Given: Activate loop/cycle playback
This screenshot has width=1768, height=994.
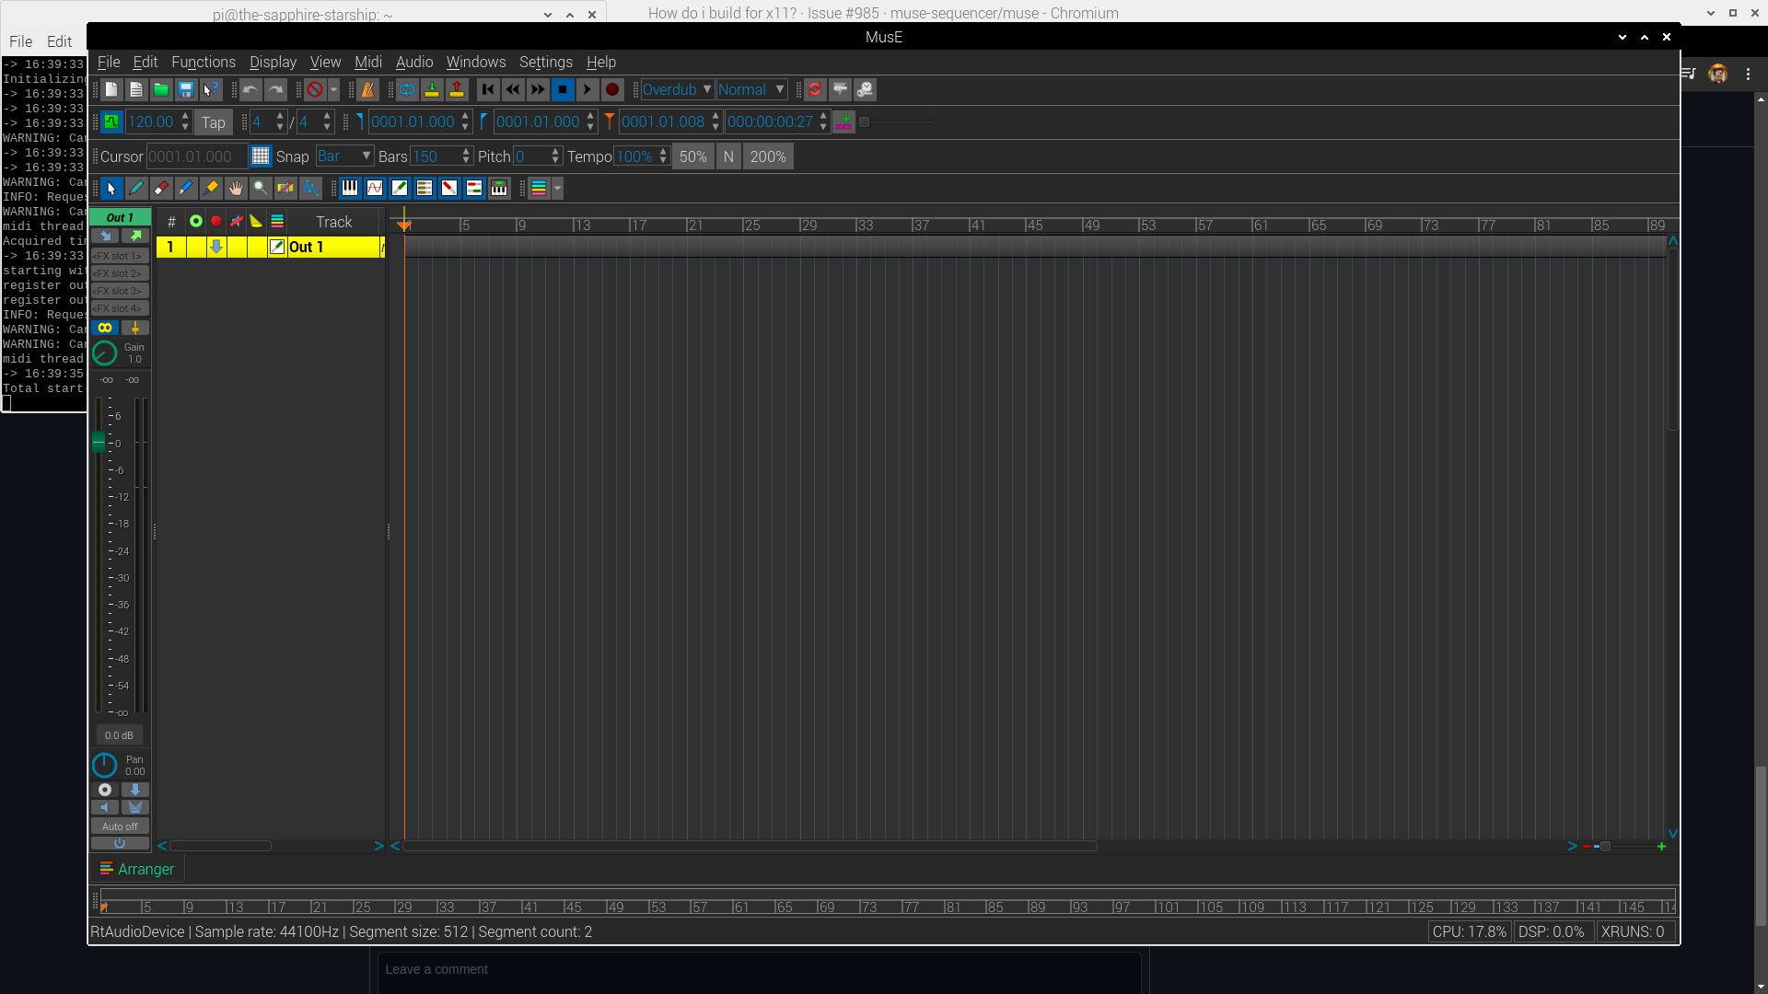Looking at the screenshot, I should coord(407,89).
